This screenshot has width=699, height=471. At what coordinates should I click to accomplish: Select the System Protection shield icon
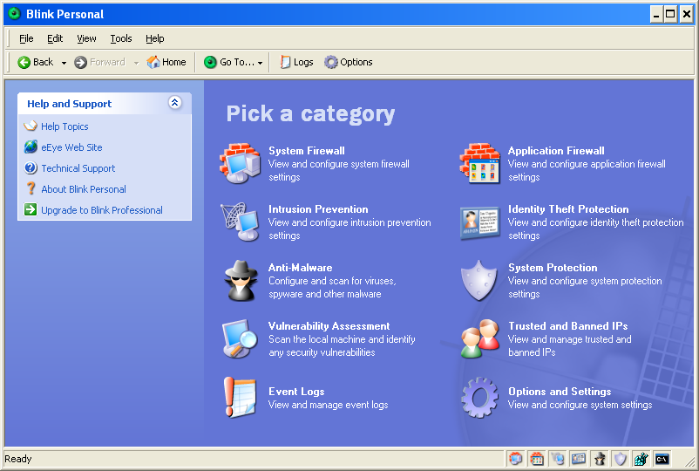pos(478,280)
